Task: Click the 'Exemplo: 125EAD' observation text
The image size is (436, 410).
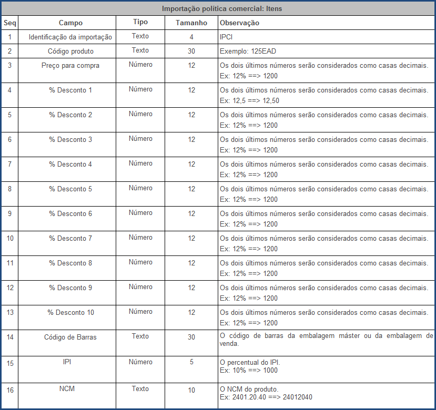Action: [248, 51]
